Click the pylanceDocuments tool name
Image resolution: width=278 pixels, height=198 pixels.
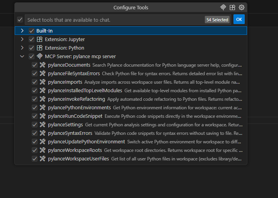69,65
